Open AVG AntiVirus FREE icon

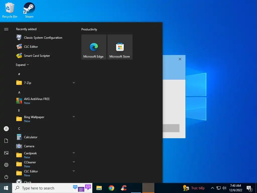click(19, 101)
